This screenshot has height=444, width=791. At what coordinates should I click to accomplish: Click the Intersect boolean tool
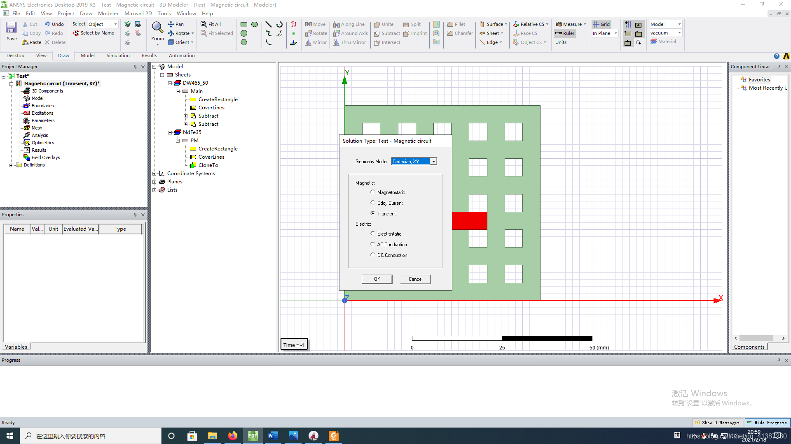387,42
